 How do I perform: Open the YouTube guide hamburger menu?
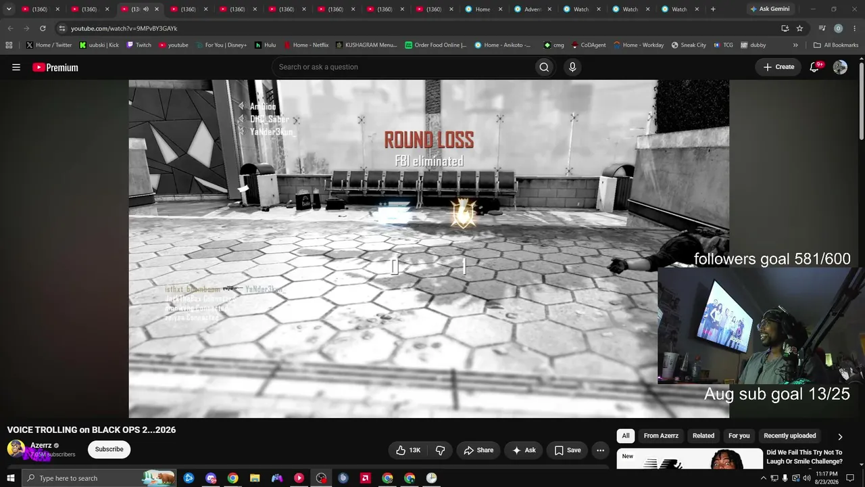point(16,67)
